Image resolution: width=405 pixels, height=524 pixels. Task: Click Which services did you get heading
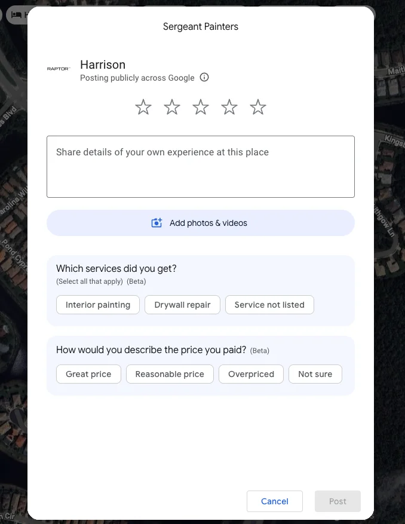coord(116,268)
